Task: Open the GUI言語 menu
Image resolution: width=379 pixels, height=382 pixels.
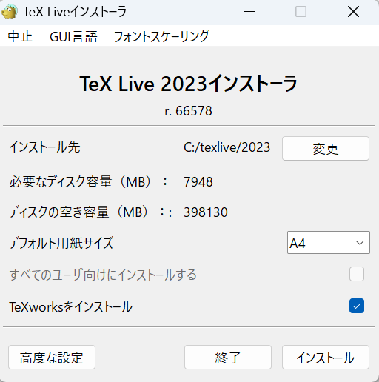Action: (73, 36)
